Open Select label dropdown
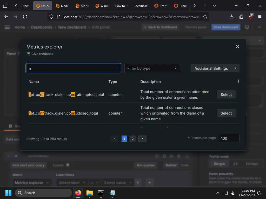266x199 pixels. (72, 183)
